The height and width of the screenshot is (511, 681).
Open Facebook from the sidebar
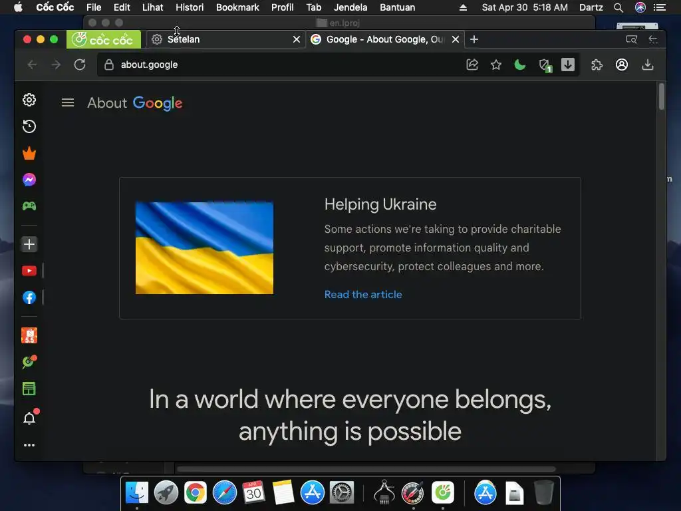pyautogui.click(x=29, y=297)
